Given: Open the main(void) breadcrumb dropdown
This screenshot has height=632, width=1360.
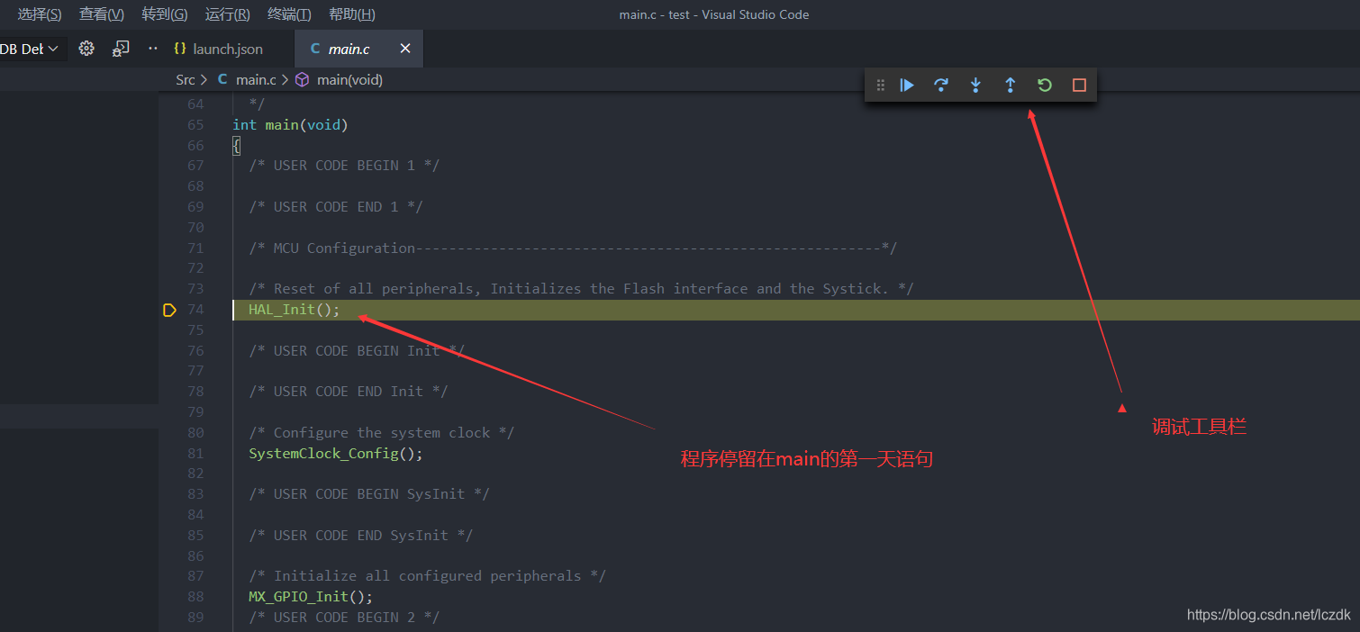Looking at the screenshot, I should tap(349, 79).
